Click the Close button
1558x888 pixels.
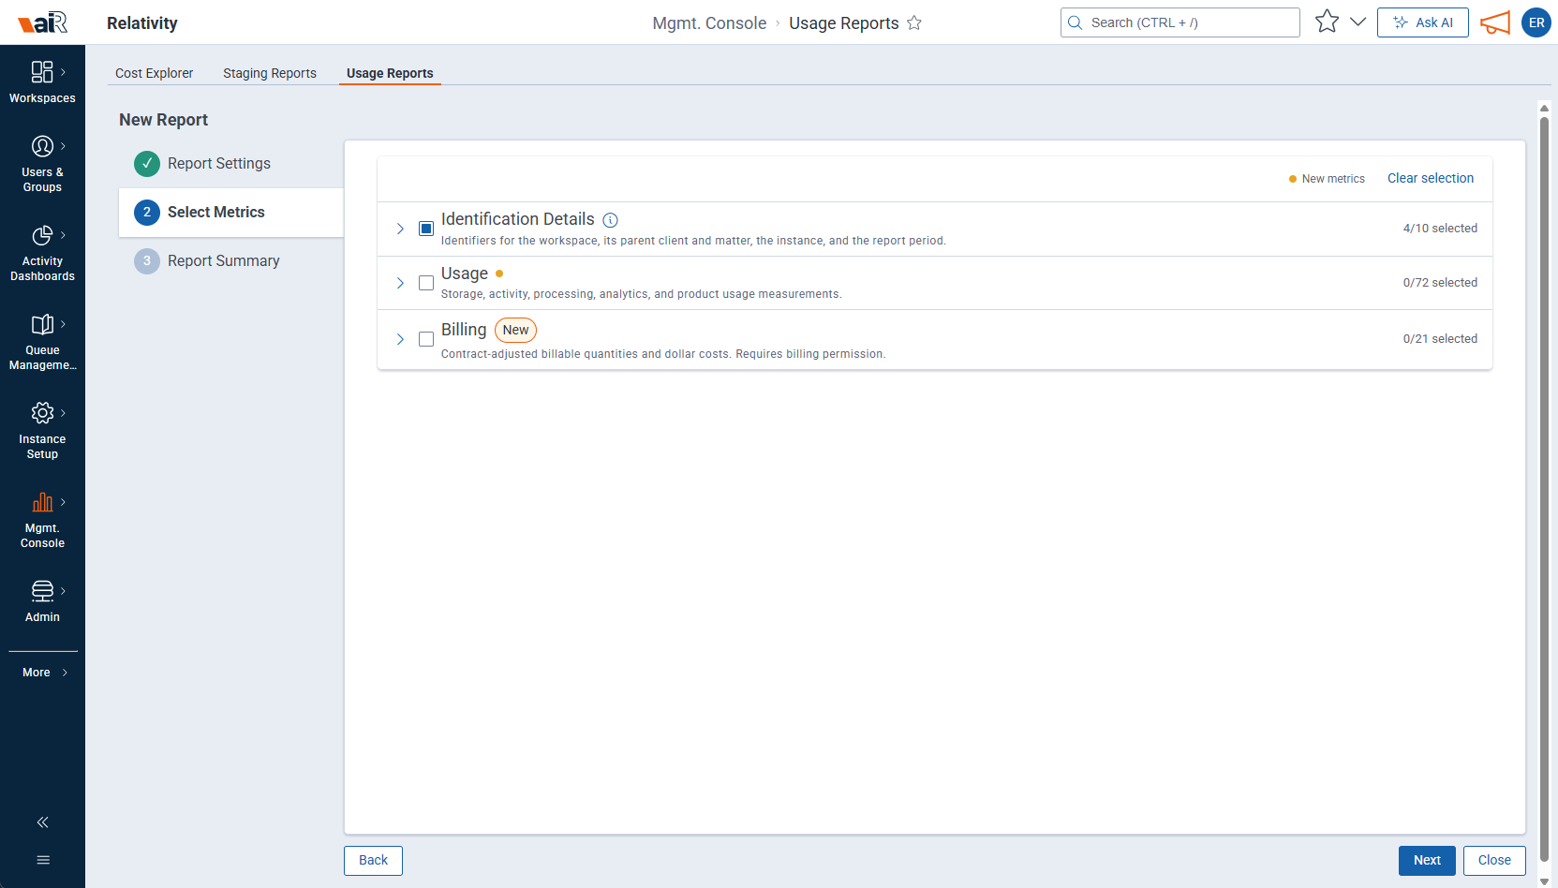pos(1494,861)
